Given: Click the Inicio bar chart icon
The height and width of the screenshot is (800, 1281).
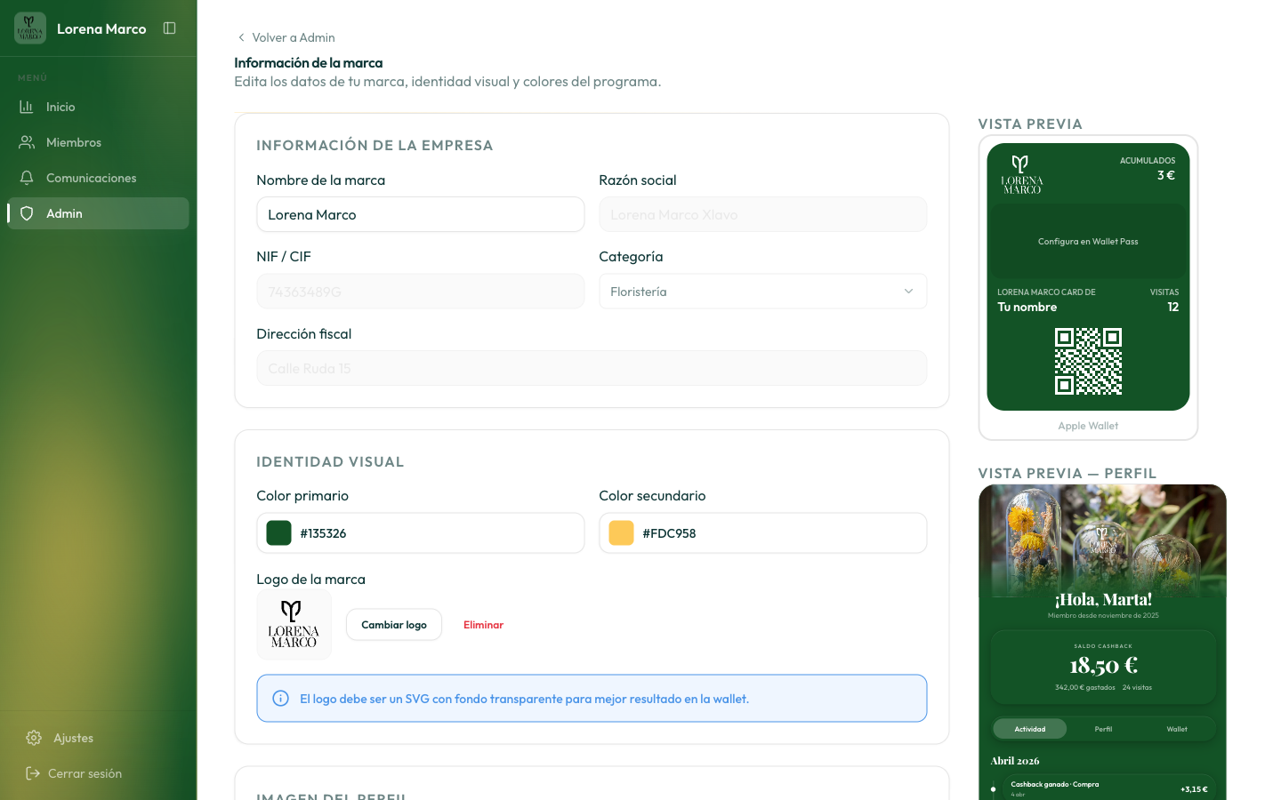Looking at the screenshot, I should click(27, 107).
